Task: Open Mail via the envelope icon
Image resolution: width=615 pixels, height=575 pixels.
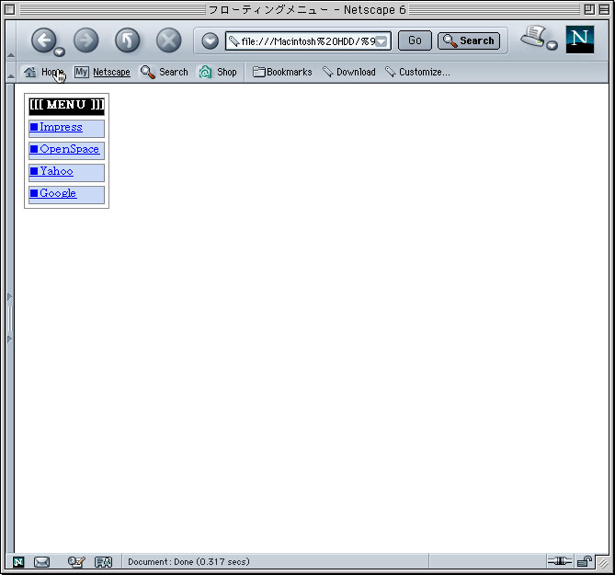Action: pos(41,562)
